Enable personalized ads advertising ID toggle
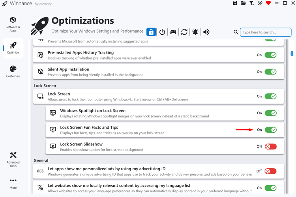The image size is (296, 197). [x=270, y=171]
